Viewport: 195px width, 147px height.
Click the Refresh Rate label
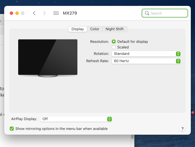(x=97, y=61)
